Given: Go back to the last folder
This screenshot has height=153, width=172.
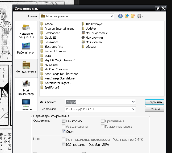Looking at the screenshot, I should [120, 16].
